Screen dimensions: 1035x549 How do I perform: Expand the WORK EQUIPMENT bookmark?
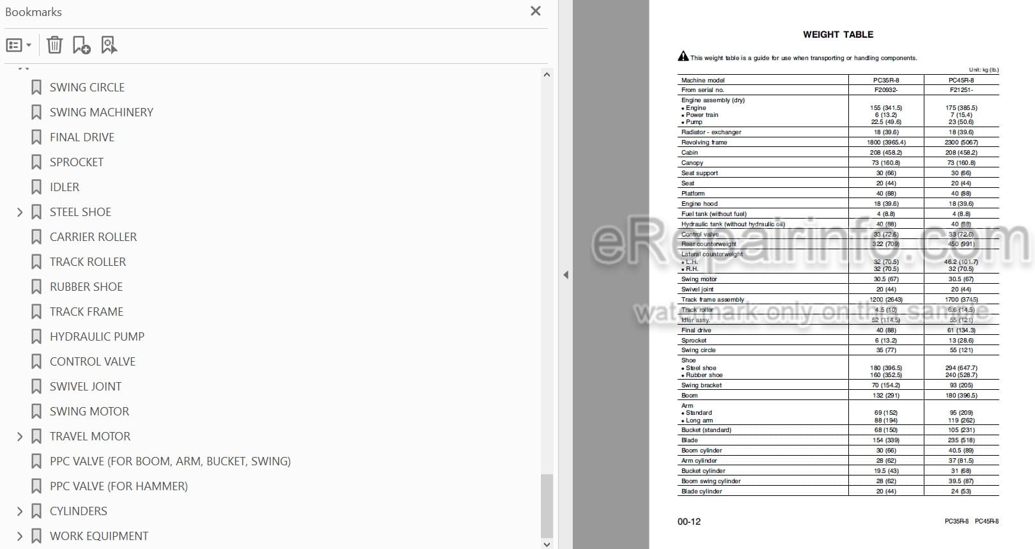tap(19, 536)
